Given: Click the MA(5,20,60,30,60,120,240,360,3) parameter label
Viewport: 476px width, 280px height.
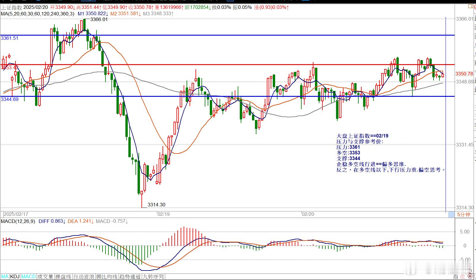Looking at the screenshot, I should click(x=37, y=14).
